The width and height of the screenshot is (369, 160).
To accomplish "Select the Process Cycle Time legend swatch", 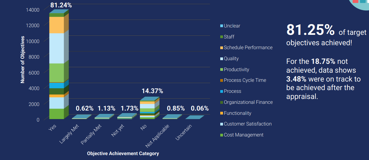I will 221,80.
